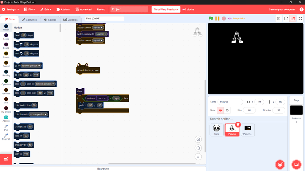This screenshot has height=171, width=305.
Task: Pause the project with the pause icon
Action: [x=217, y=19]
